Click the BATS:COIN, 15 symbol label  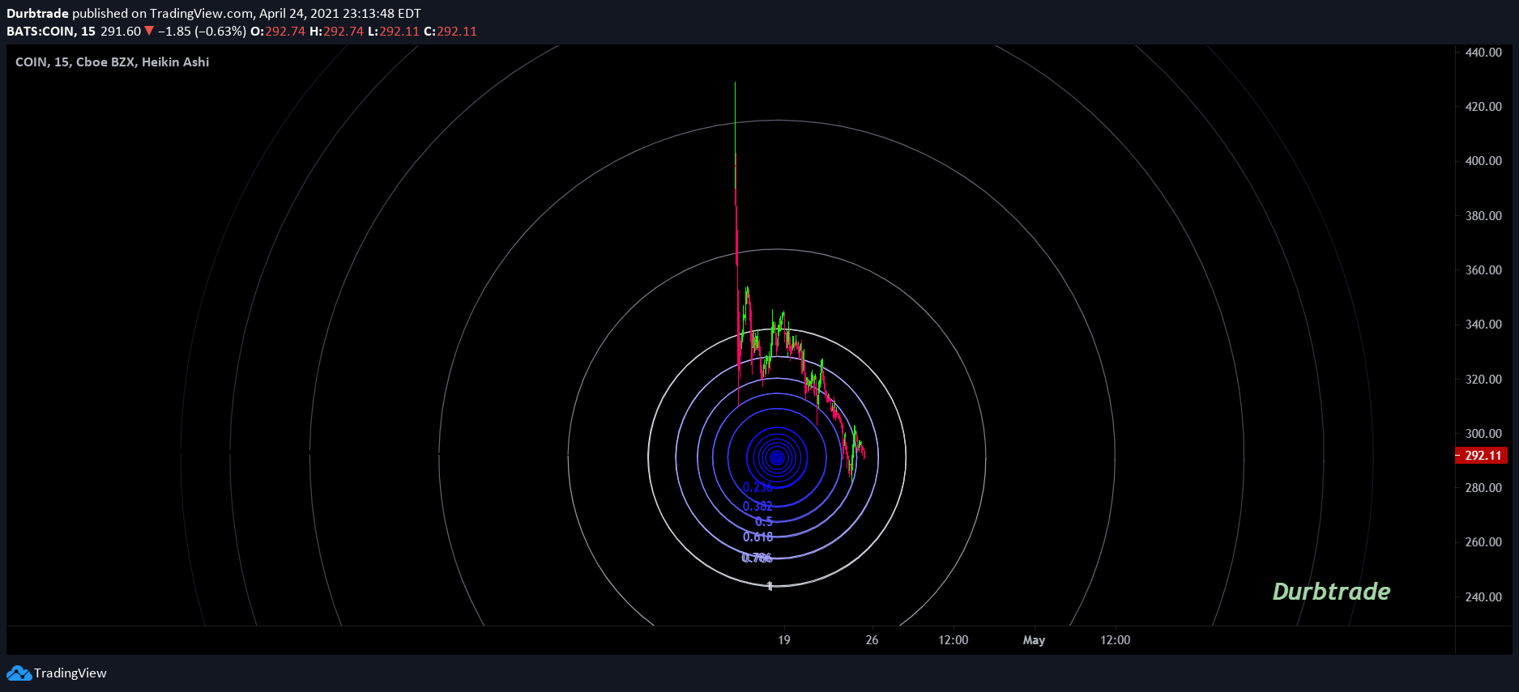51,31
